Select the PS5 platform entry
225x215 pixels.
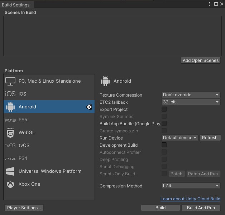[x=49, y=120]
